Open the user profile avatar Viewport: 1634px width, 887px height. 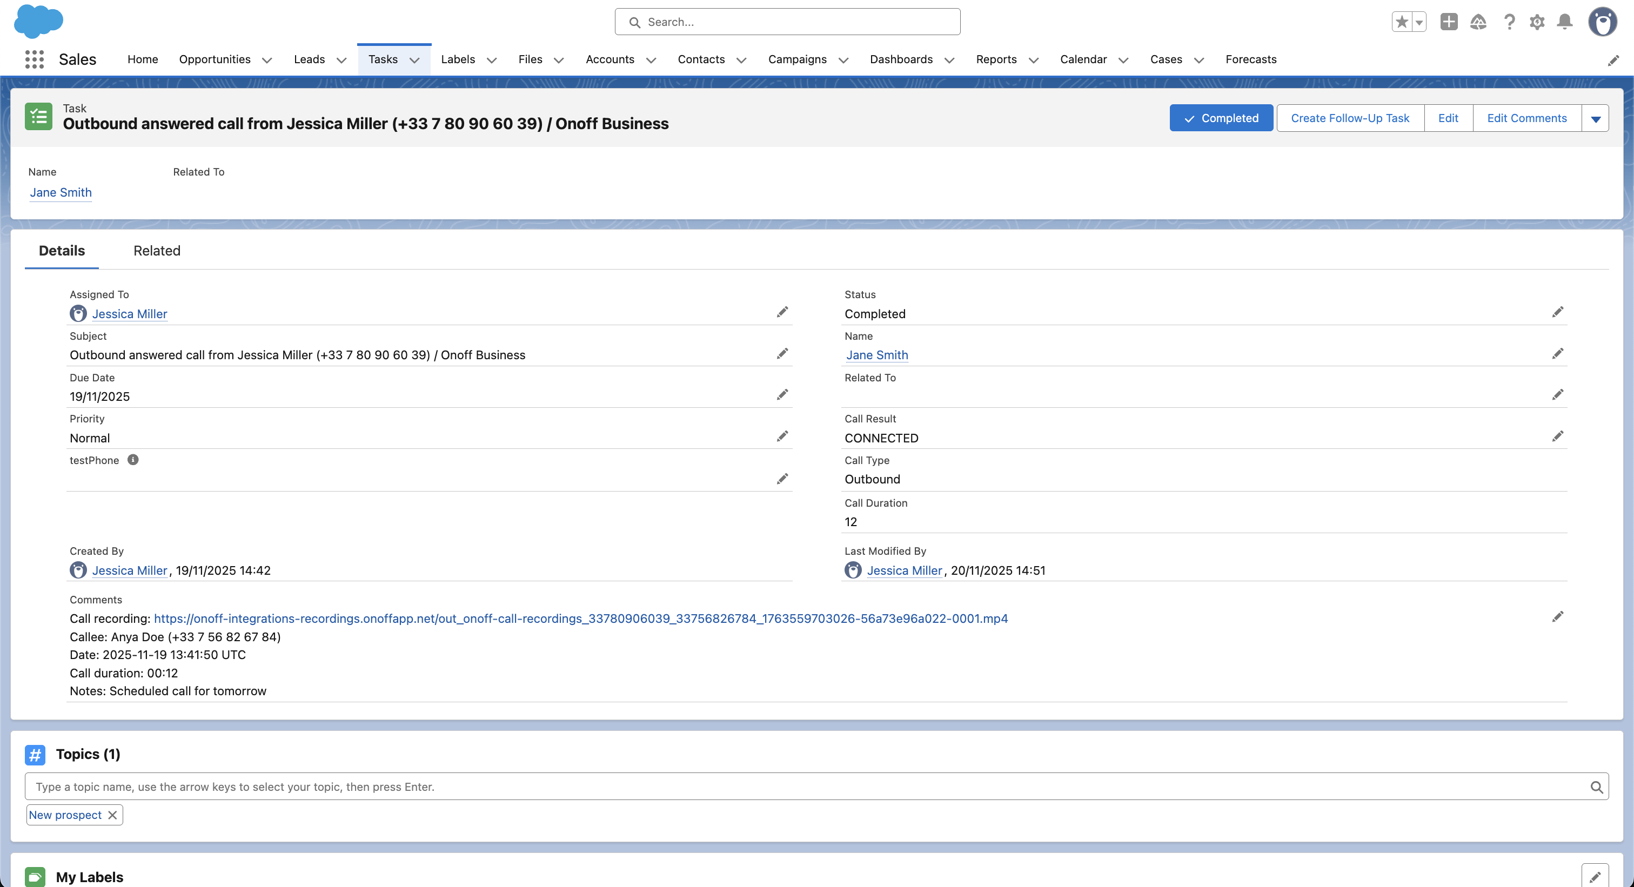(x=1603, y=22)
